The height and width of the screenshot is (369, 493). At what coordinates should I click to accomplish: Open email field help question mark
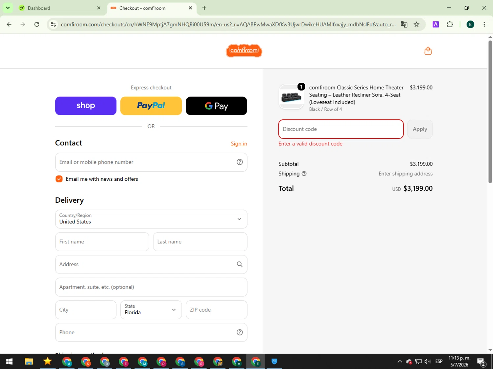pos(240,162)
